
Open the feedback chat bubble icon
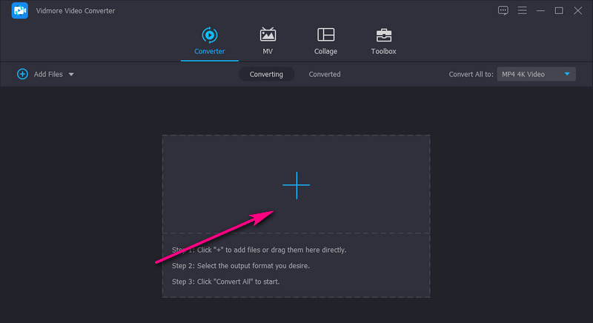click(x=503, y=10)
